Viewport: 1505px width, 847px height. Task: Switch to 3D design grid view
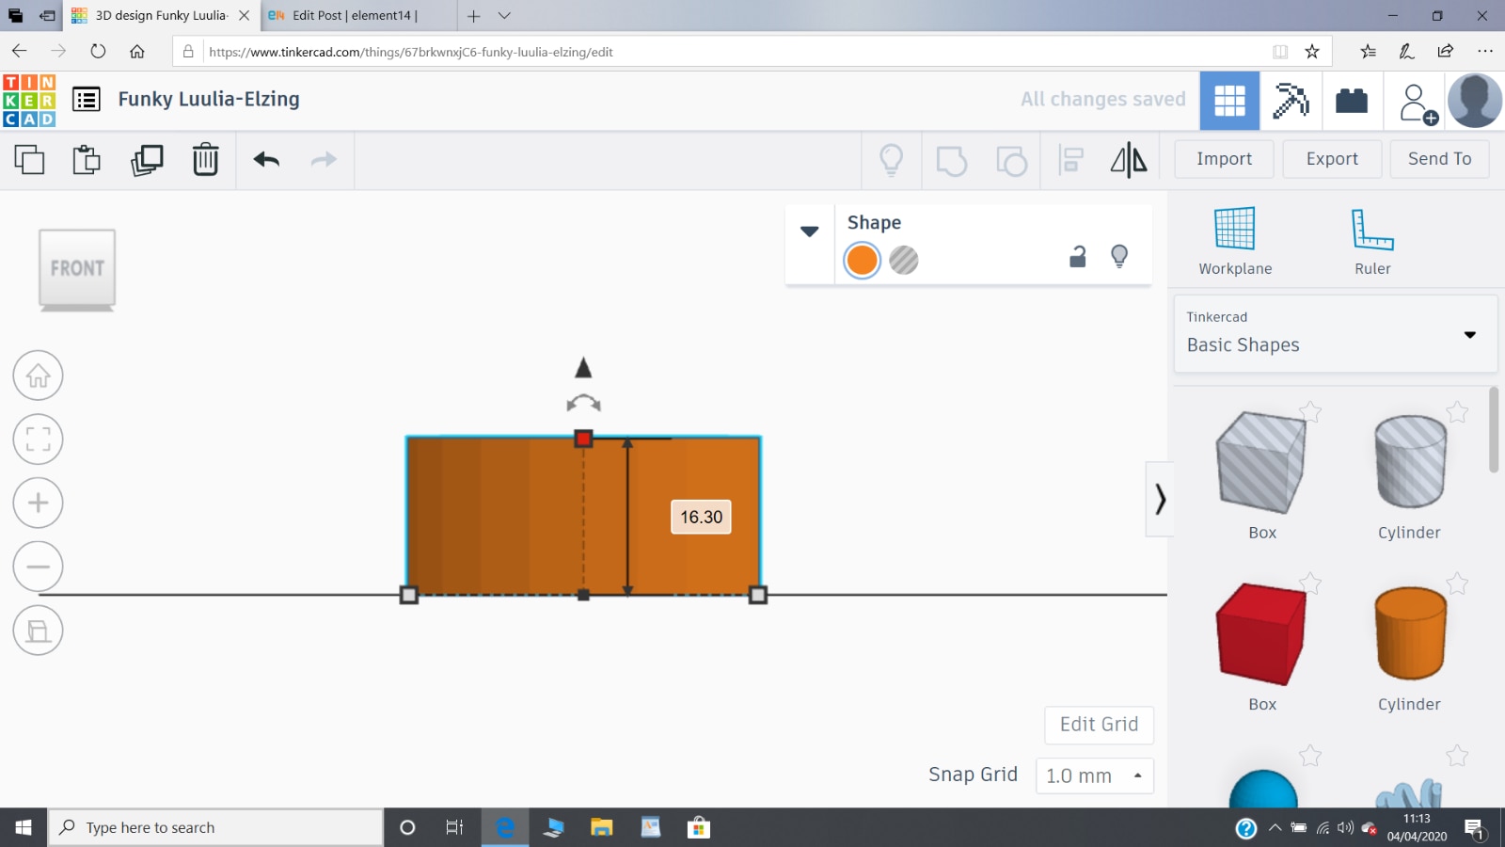tap(1229, 101)
